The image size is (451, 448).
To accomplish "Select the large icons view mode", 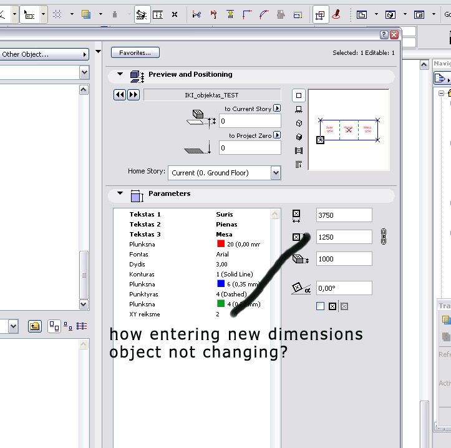I will click(54, 326).
